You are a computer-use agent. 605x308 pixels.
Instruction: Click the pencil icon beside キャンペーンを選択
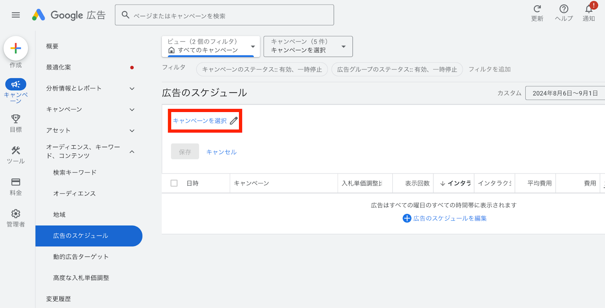pos(234,121)
